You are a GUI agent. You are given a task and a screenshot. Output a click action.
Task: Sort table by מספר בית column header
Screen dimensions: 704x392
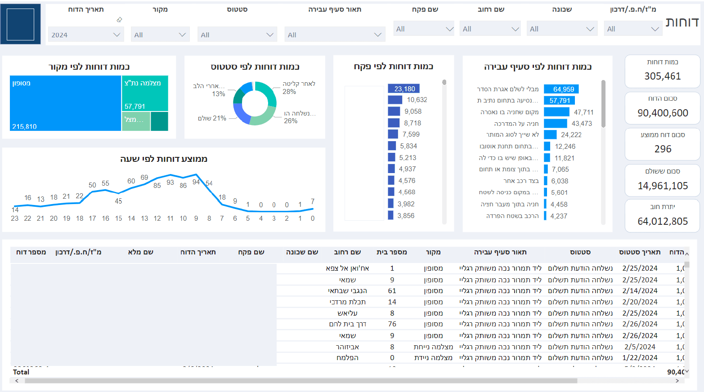coord(392,252)
